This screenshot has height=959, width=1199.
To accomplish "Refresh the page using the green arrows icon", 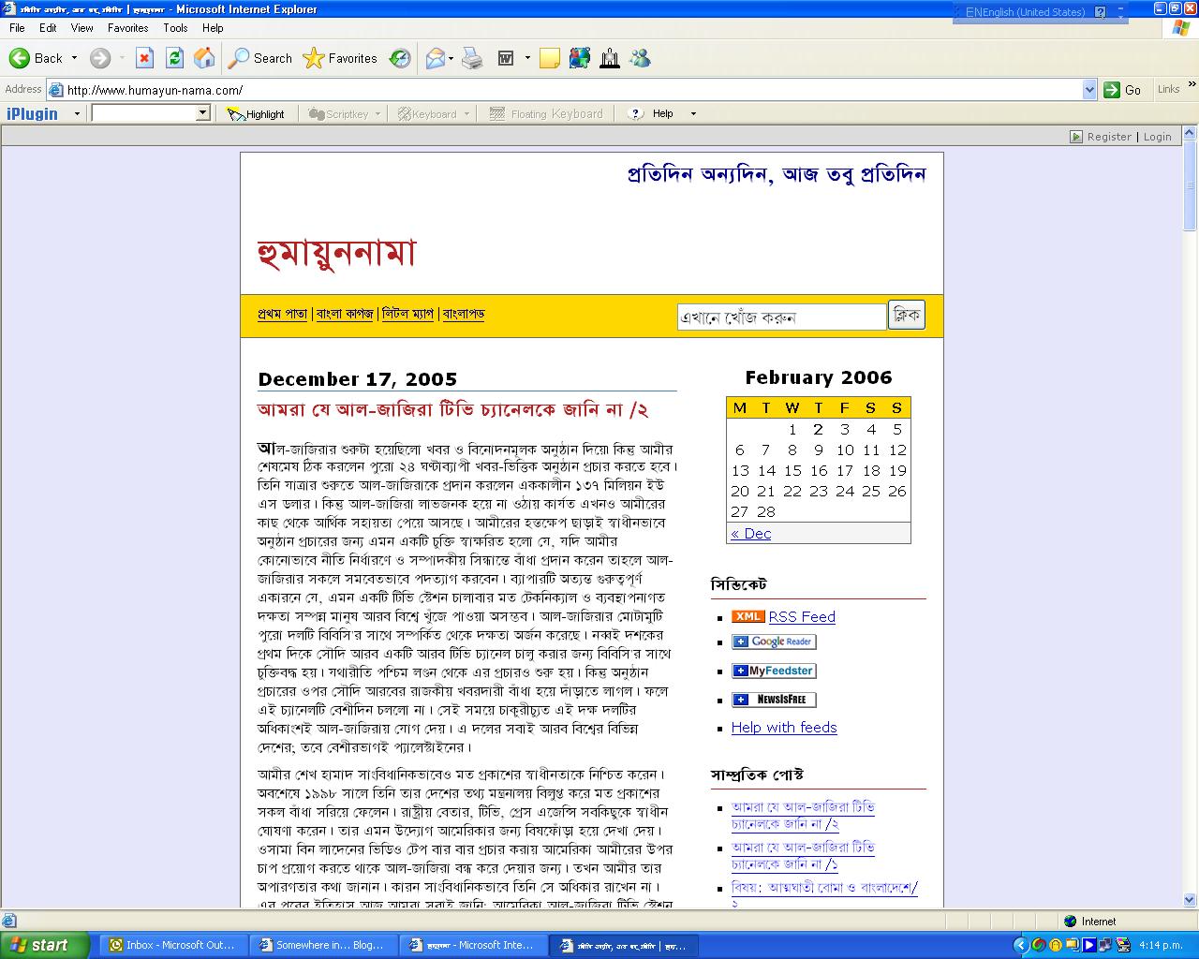I will pyautogui.click(x=174, y=58).
